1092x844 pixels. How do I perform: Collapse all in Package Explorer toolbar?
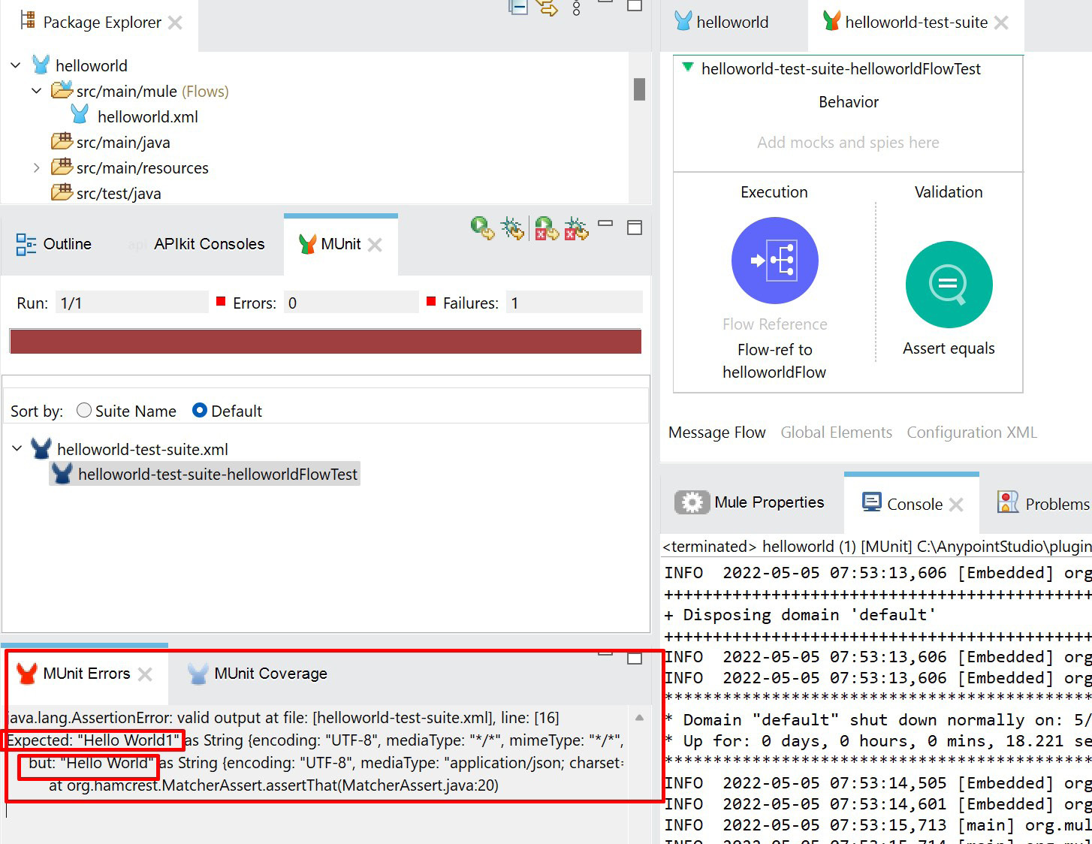(x=518, y=7)
